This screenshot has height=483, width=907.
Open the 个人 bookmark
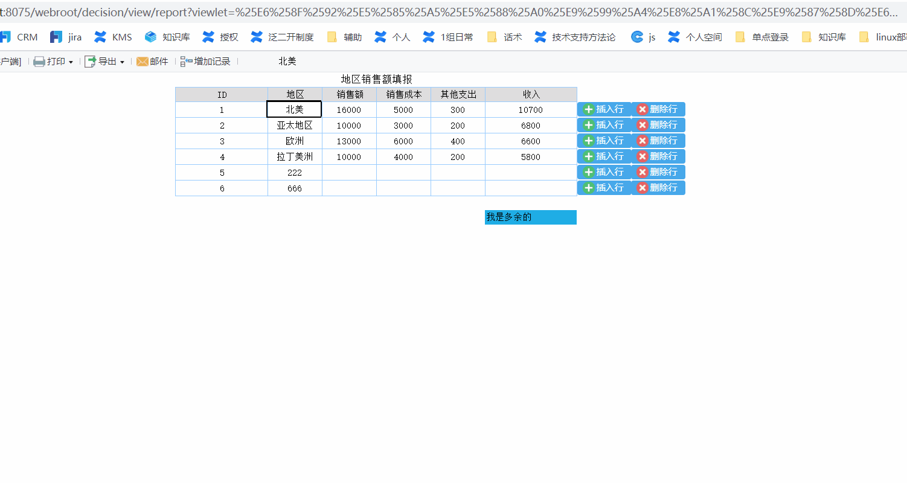[393, 37]
